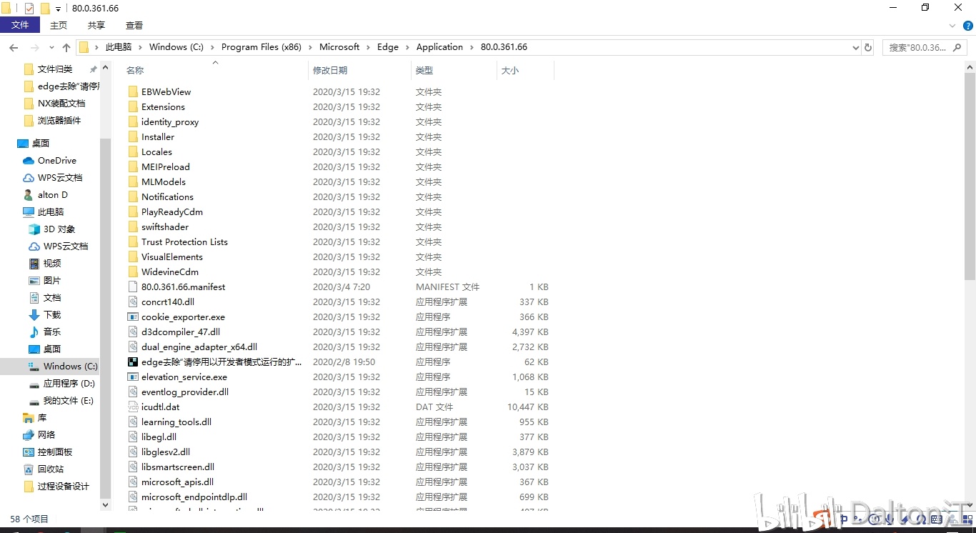Select the EBWebView folder icon
Screen dimensions: 976x533
tap(133, 91)
